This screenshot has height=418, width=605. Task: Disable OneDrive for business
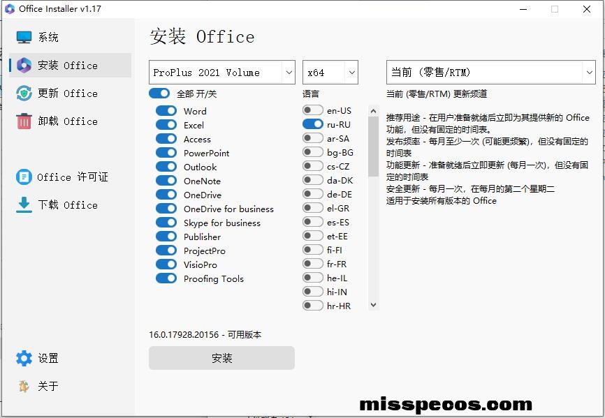tap(166, 208)
